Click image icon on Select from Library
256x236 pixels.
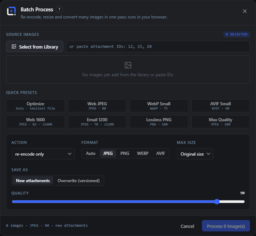tap(14, 46)
